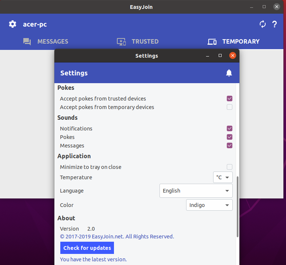The height and width of the screenshot is (265, 286).
Task: Uncheck the Pokes sound checkbox
Action: pyautogui.click(x=229, y=137)
